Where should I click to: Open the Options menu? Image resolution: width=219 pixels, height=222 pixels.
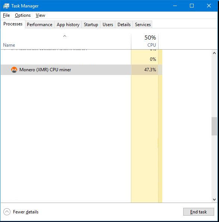(x=23, y=15)
